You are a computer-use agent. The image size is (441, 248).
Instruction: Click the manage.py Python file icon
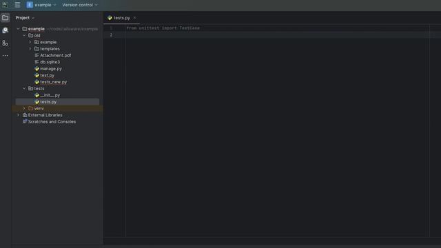click(37, 69)
